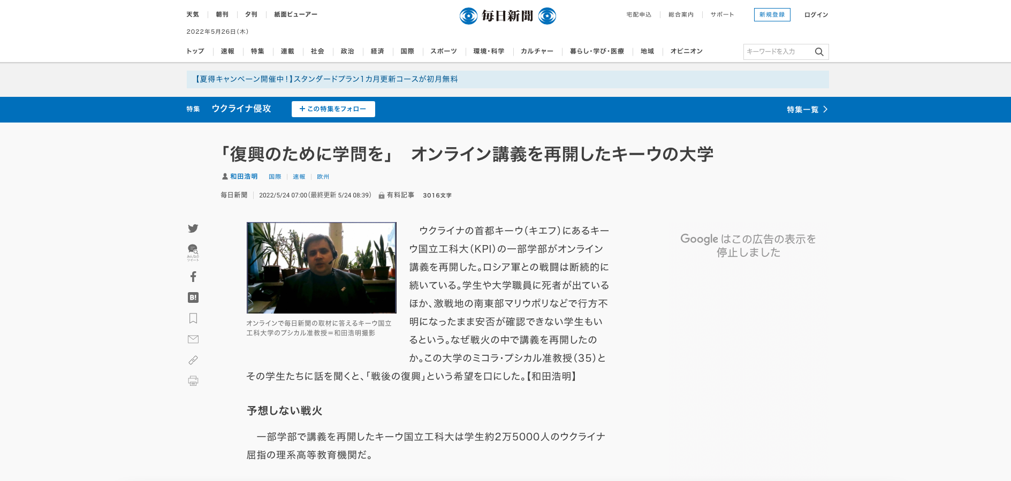Open 紙面ビューアー link
1011x481 pixels.
(295, 15)
